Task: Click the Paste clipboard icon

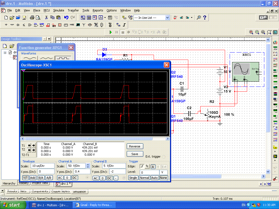Action: (x=58, y=17)
